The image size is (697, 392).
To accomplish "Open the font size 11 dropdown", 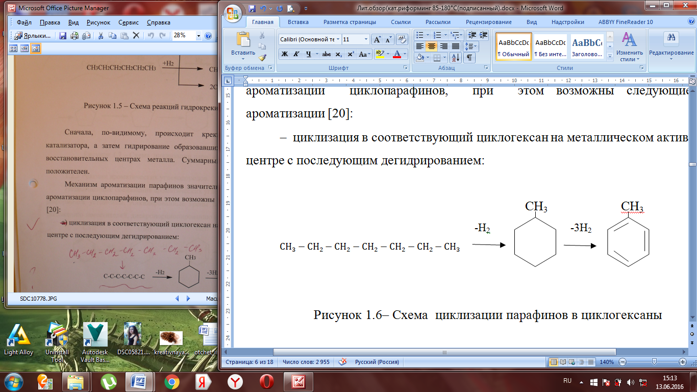I will (366, 39).
